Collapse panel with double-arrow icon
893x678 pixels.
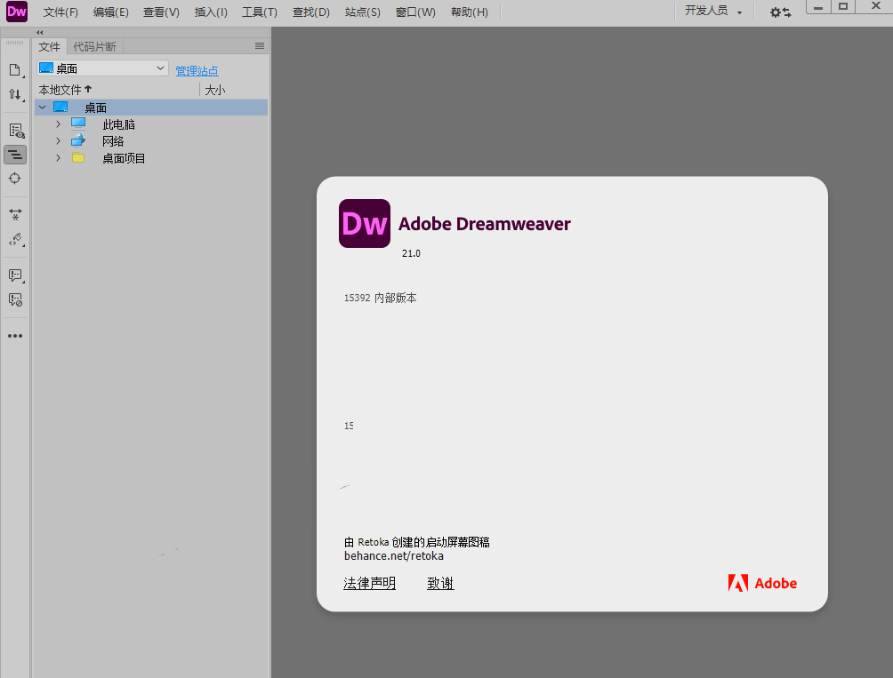[x=39, y=32]
